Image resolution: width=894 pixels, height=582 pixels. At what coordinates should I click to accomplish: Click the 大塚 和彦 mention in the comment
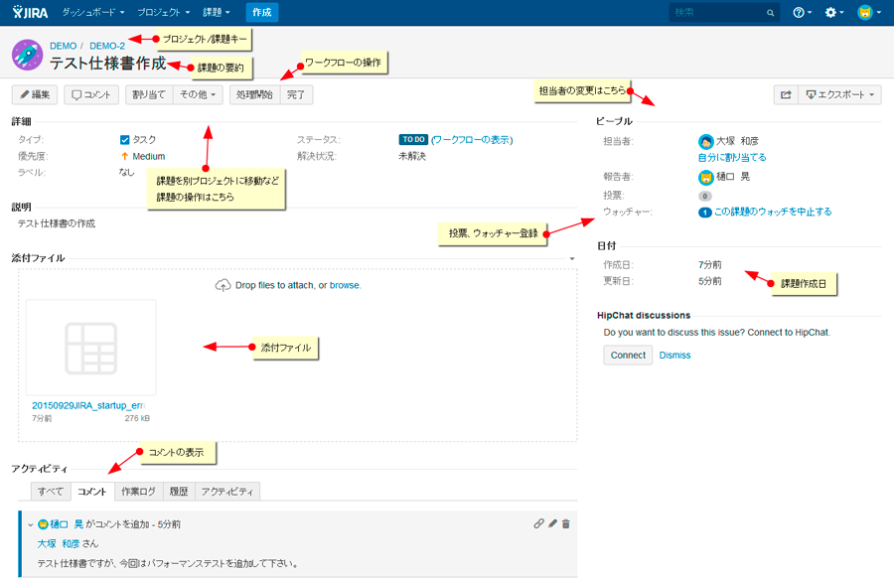59,544
